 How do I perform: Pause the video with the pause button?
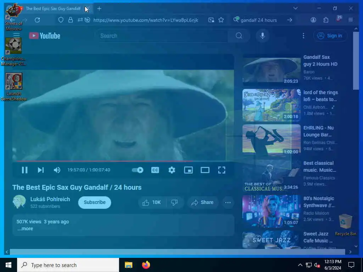pos(24,170)
